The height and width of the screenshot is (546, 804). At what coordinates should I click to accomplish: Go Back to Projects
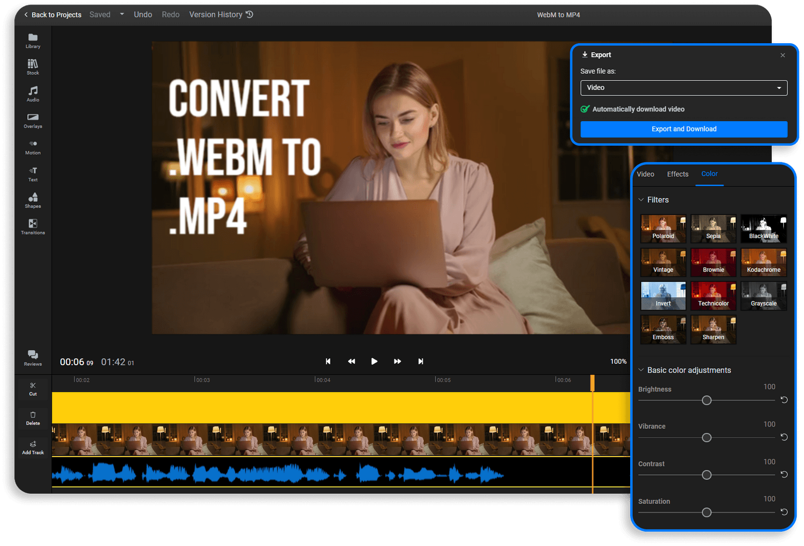(x=52, y=15)
